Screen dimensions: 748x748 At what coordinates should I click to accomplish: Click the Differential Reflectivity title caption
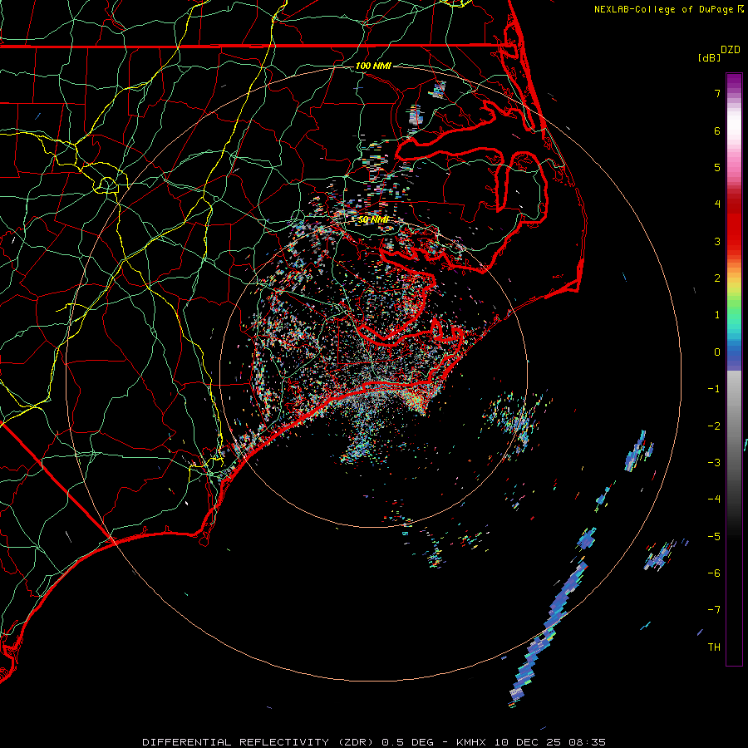pos(374,742)
